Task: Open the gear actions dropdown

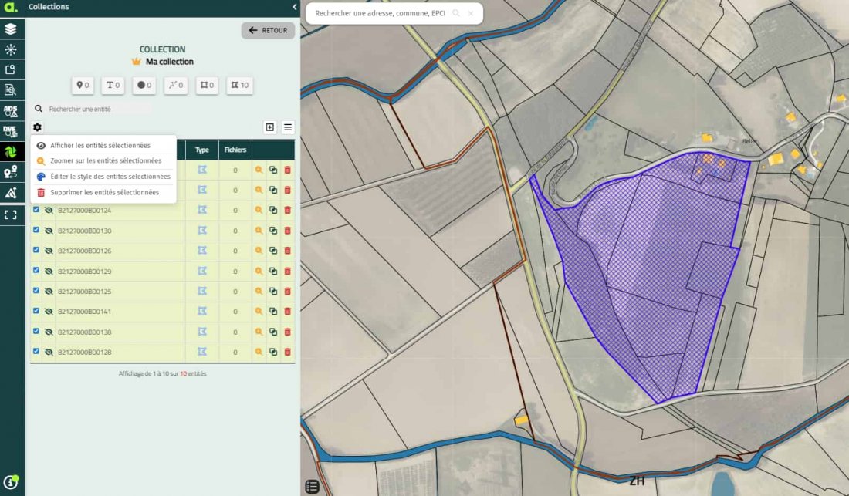Action: [x=37, y=127]
